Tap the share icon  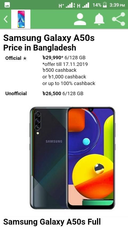point(118,19)
